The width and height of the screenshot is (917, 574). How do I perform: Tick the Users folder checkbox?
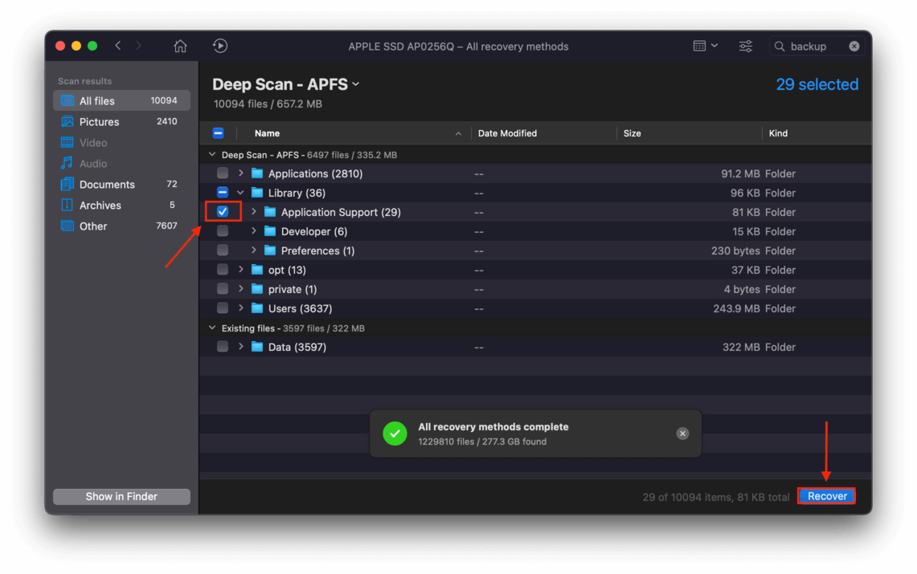pos(223,308)
